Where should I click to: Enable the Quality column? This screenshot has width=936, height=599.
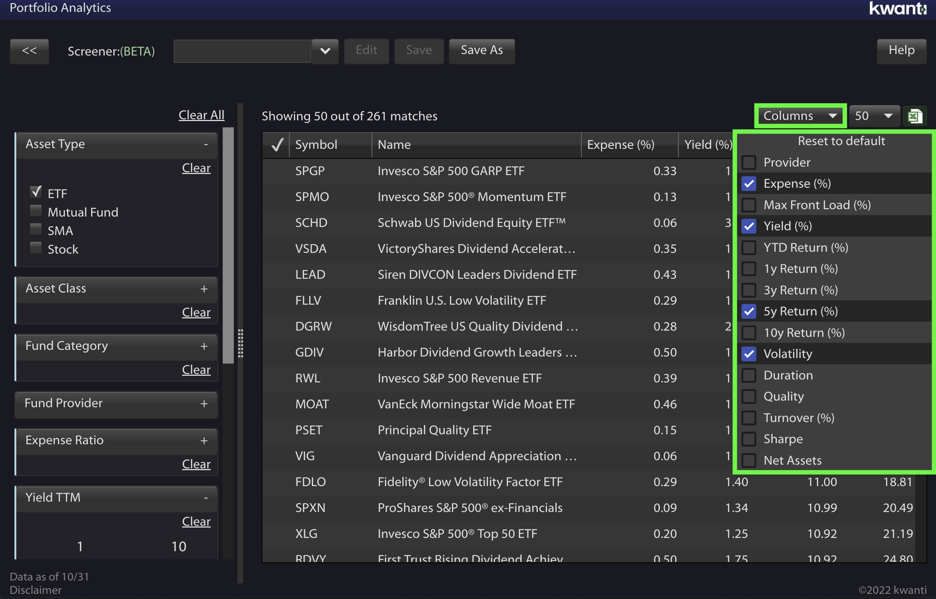pos(749,396)
